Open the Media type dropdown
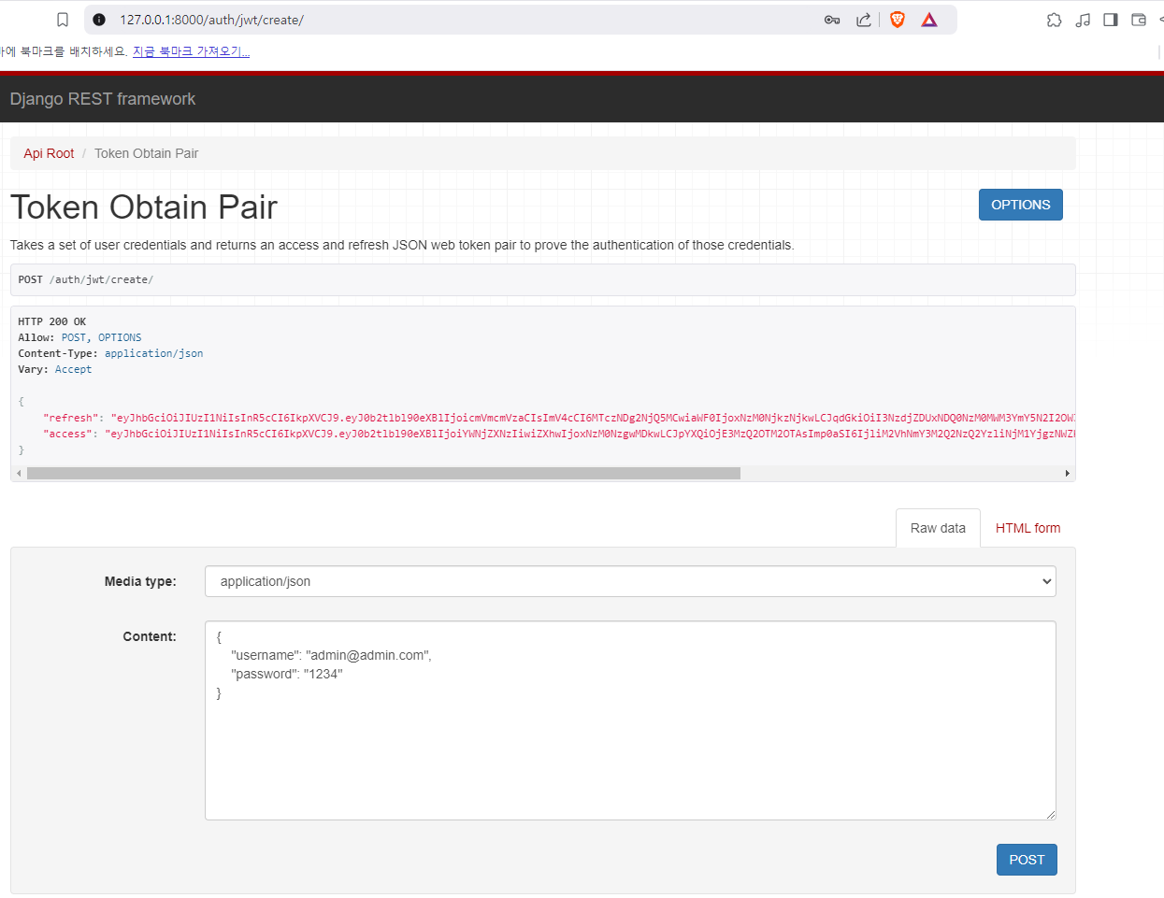This screenshot has width=1164, height=898. point(630,581)
